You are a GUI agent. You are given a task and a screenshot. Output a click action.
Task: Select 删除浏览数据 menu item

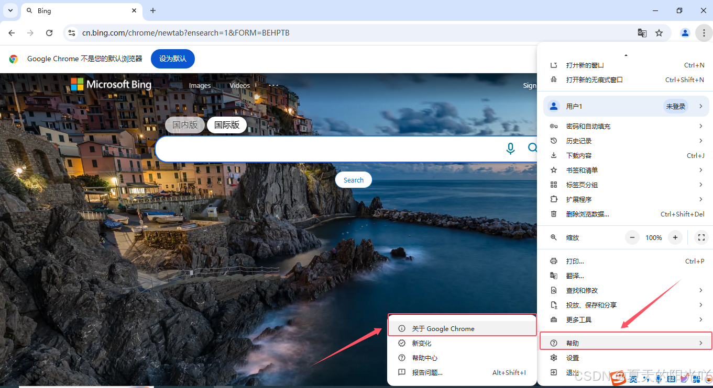tap(625, 214)
